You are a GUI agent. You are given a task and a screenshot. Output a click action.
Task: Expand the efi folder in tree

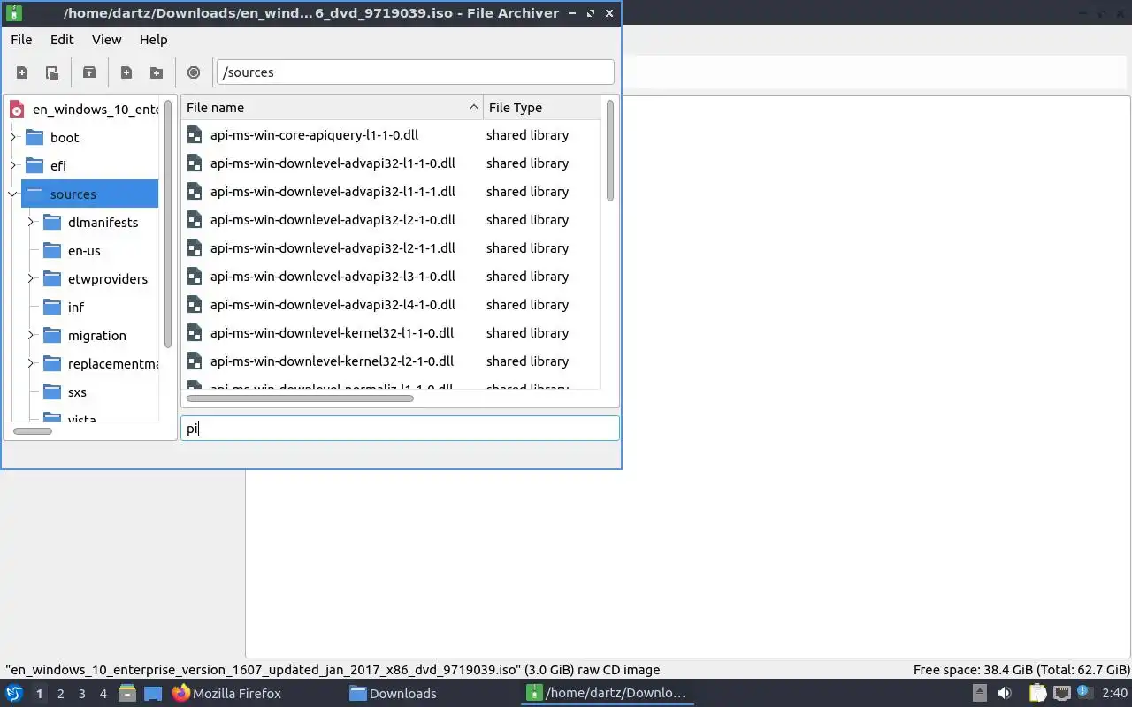(x=13, y=166)
